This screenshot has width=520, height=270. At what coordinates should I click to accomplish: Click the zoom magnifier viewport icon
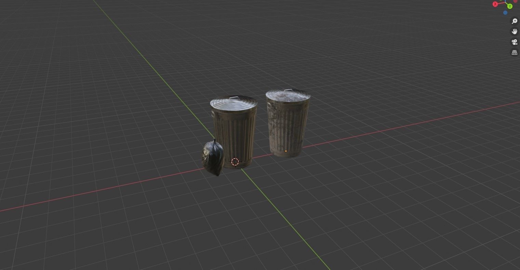514,21
